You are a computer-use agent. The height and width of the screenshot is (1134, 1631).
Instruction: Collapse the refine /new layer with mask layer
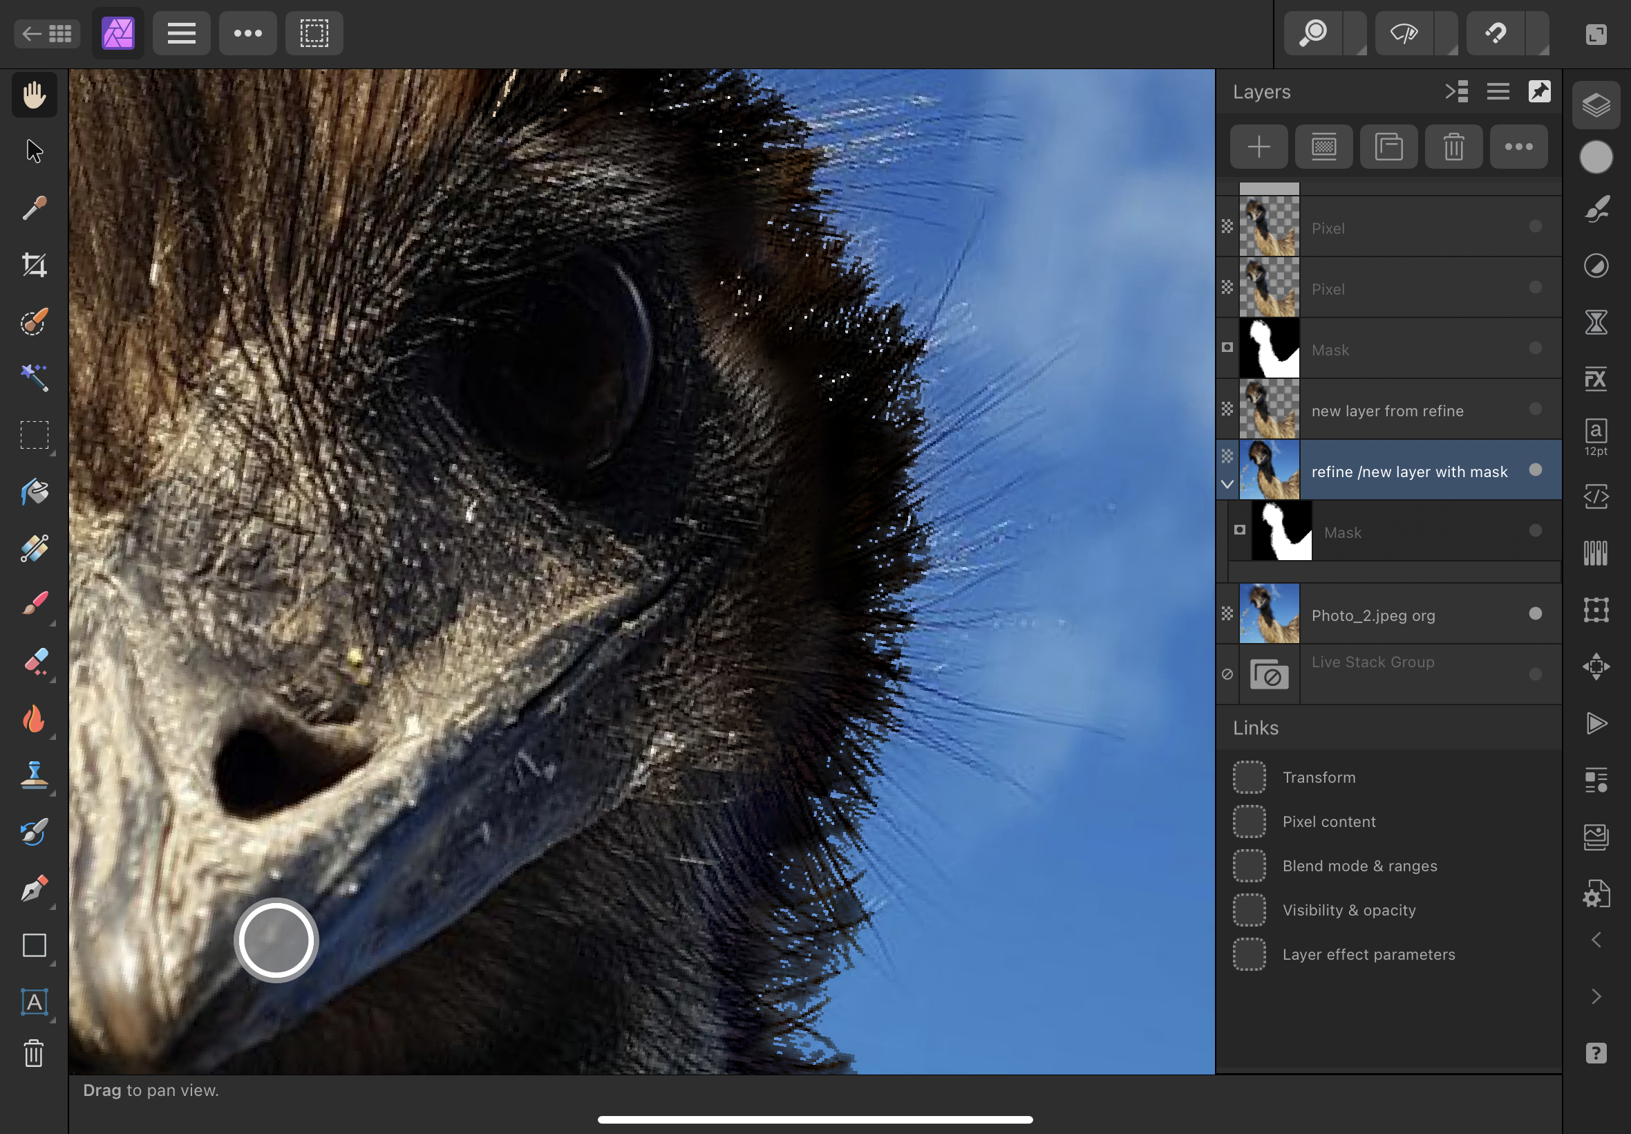pyautogui.click(x=1227, y=484)
